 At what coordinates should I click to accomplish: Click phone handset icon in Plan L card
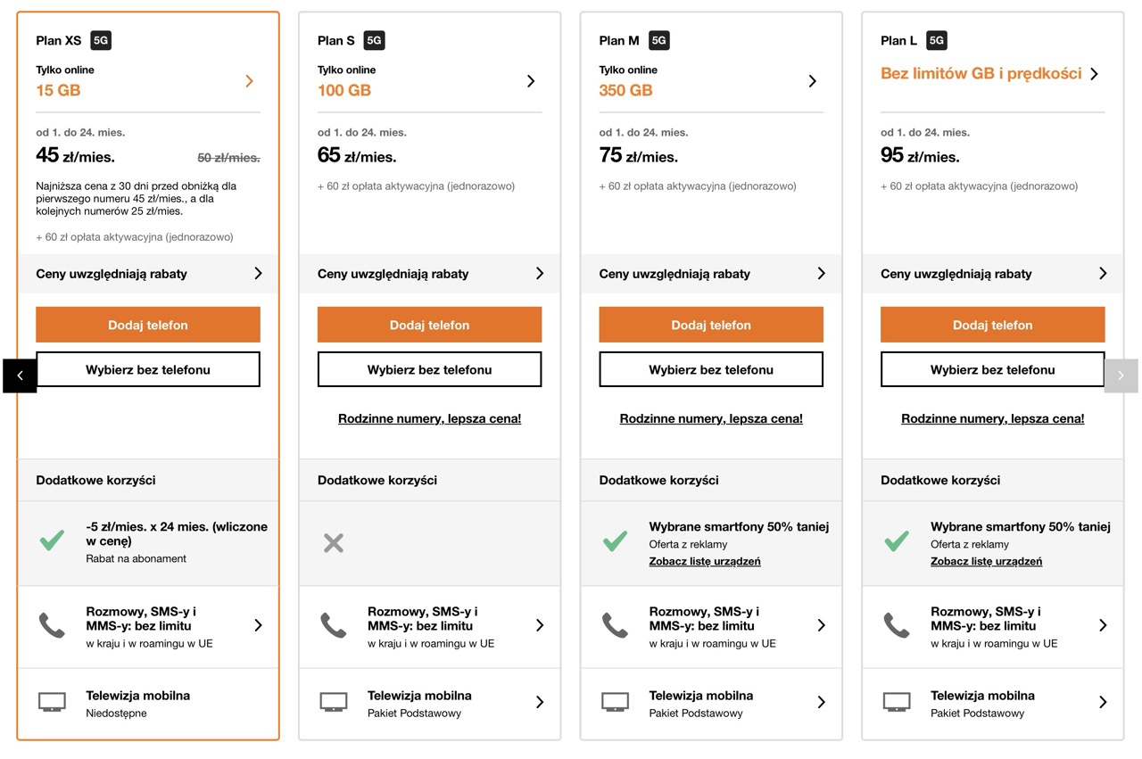coord(896,625)
